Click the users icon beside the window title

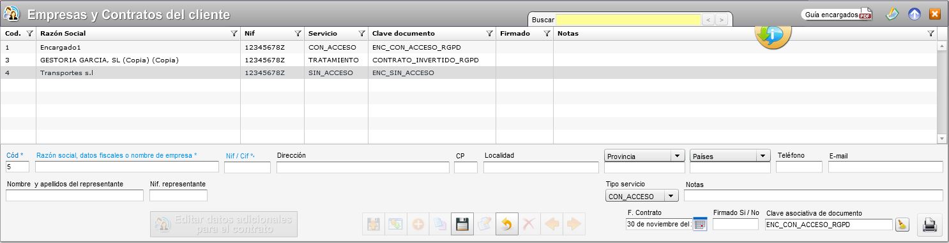(x=11, y=14)
